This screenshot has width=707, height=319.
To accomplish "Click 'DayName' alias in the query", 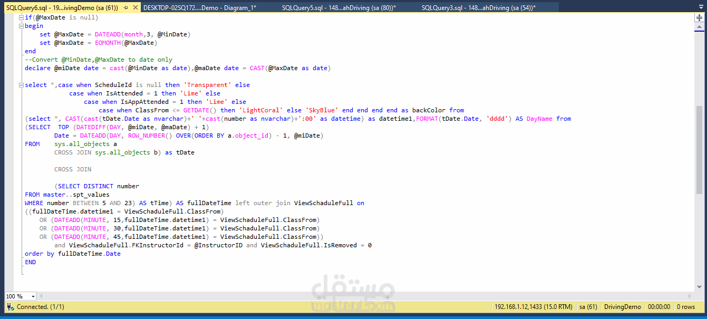I will pyautogui.click(x=539, y=119).
